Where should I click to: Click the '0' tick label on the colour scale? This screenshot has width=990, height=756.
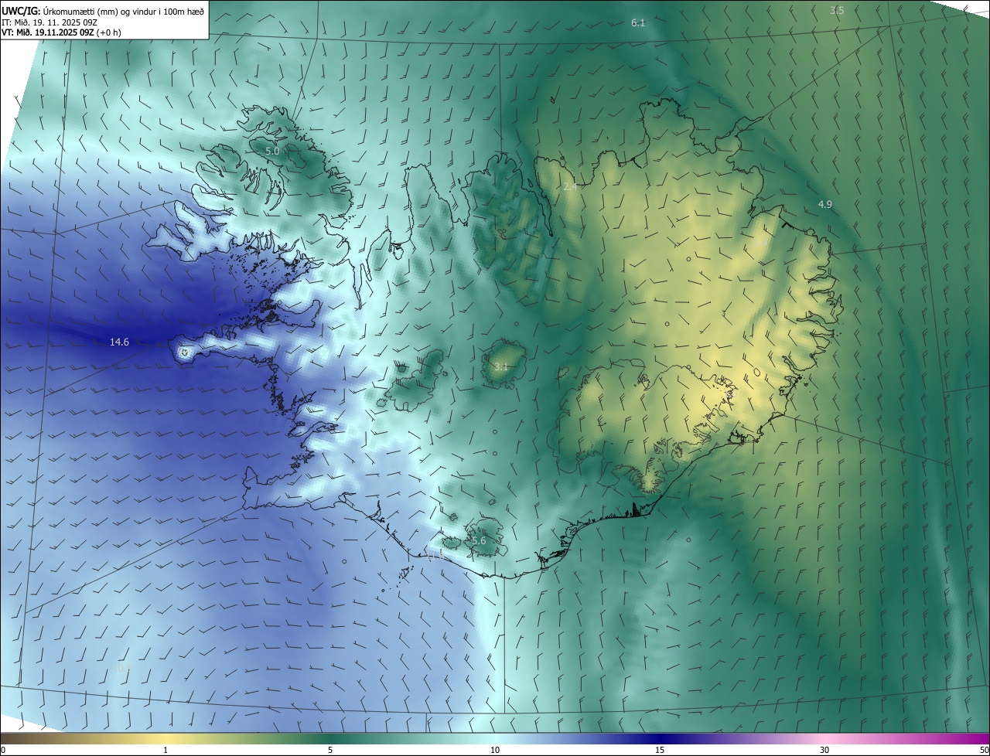point(3,751)
